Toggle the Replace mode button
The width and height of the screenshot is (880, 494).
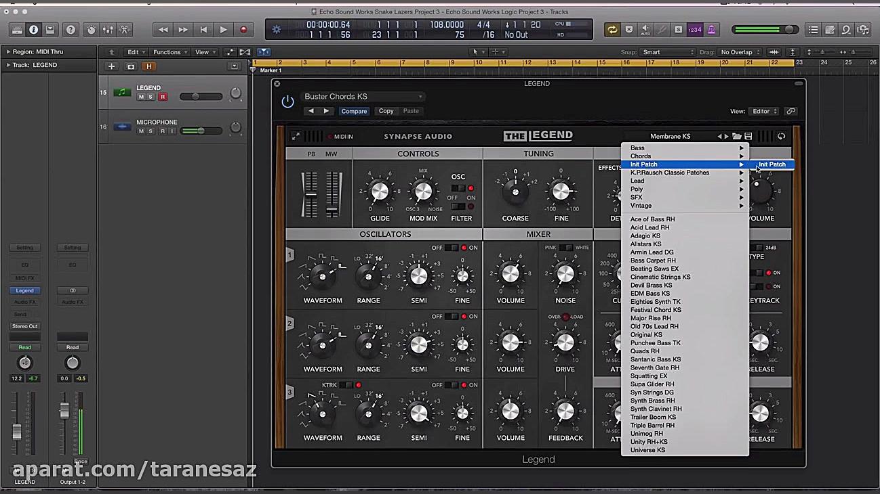(x=629, y=30)
